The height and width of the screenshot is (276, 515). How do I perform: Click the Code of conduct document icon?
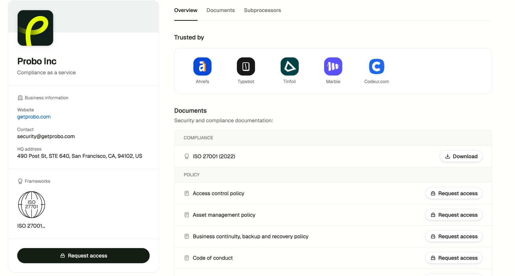point(187,258)
